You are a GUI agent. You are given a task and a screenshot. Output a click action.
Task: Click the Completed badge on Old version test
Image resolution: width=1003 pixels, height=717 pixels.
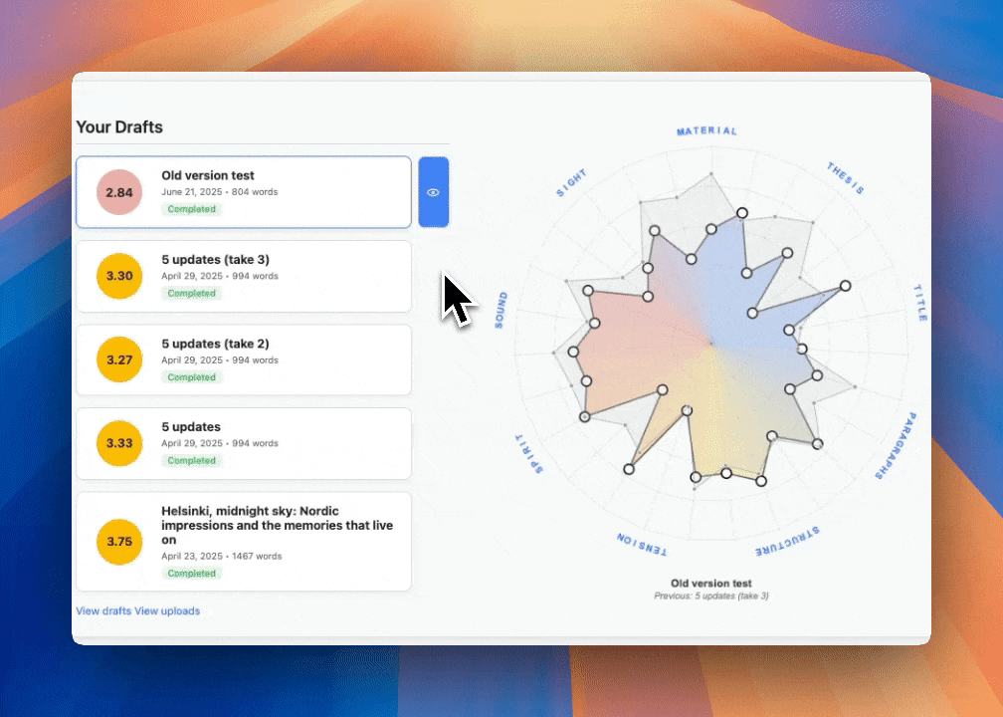(x=194, y=209)
